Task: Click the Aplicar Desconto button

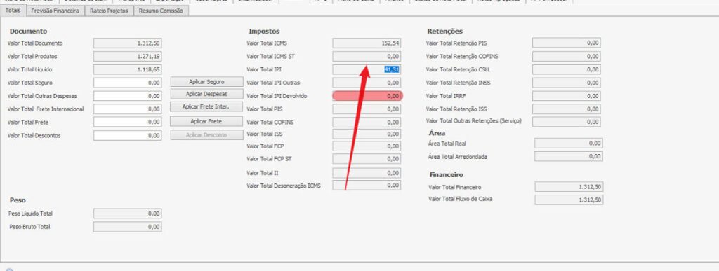Action: click(206, 135)
